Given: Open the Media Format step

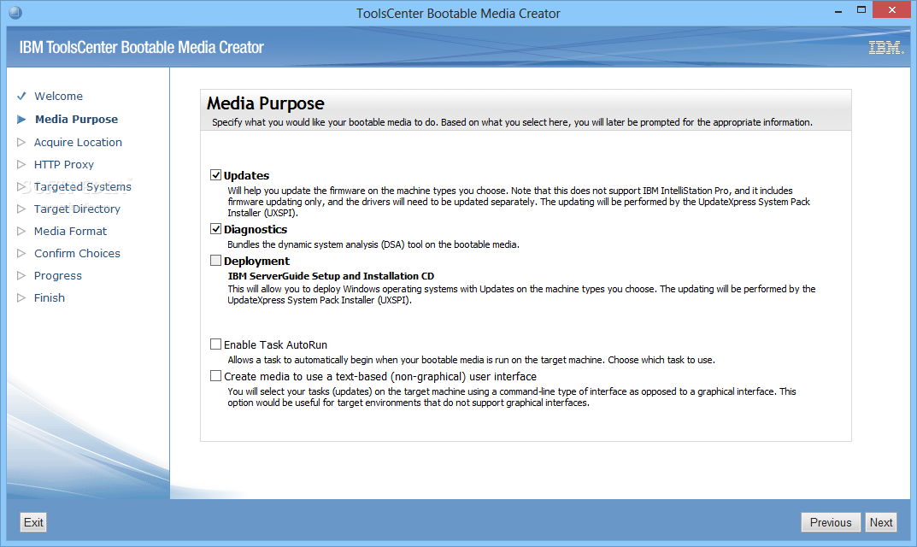Looking at the screenshot, I should click(70, 231).
